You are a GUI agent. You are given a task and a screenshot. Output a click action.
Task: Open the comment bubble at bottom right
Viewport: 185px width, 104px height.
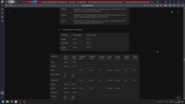[178, 98]
